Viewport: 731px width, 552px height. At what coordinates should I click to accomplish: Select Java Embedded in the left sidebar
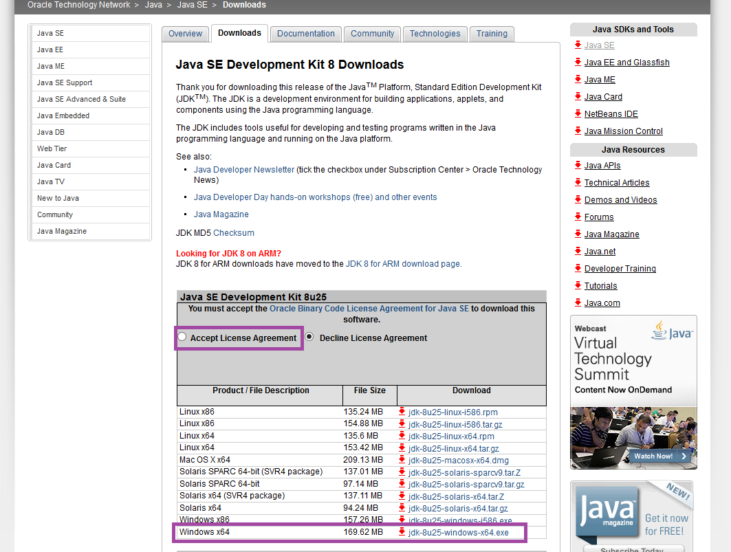coord(64,115)
